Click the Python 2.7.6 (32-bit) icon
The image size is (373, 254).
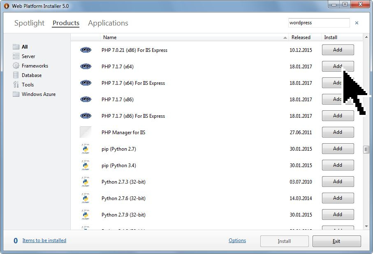86,198
